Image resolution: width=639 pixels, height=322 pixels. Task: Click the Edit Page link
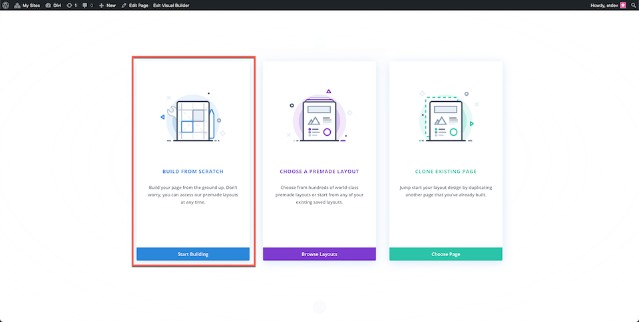135,5
